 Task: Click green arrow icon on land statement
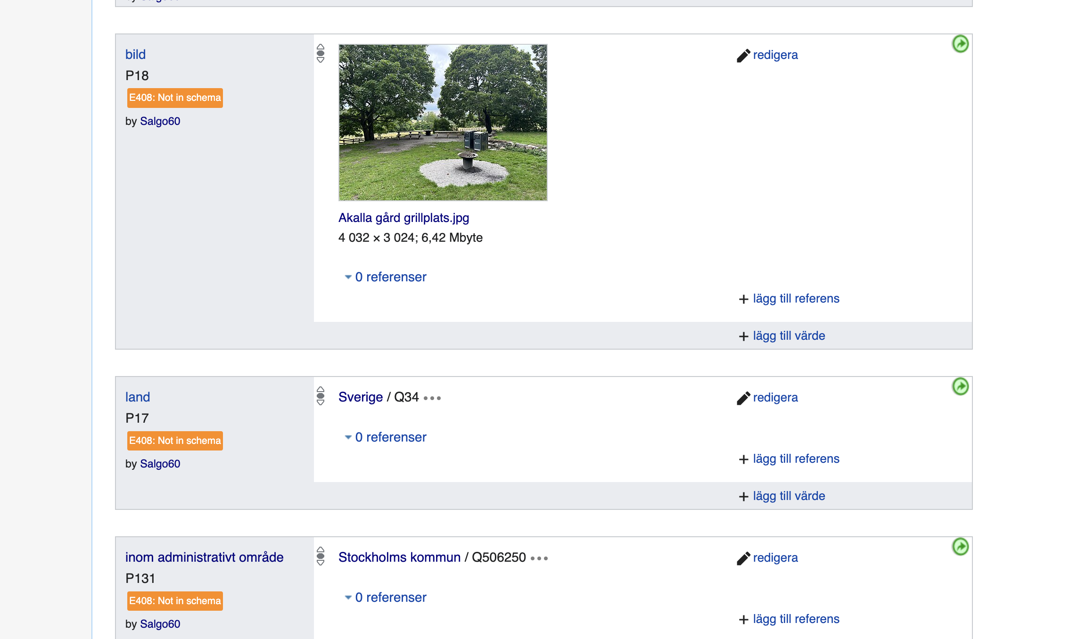click(x=960, y=386)
